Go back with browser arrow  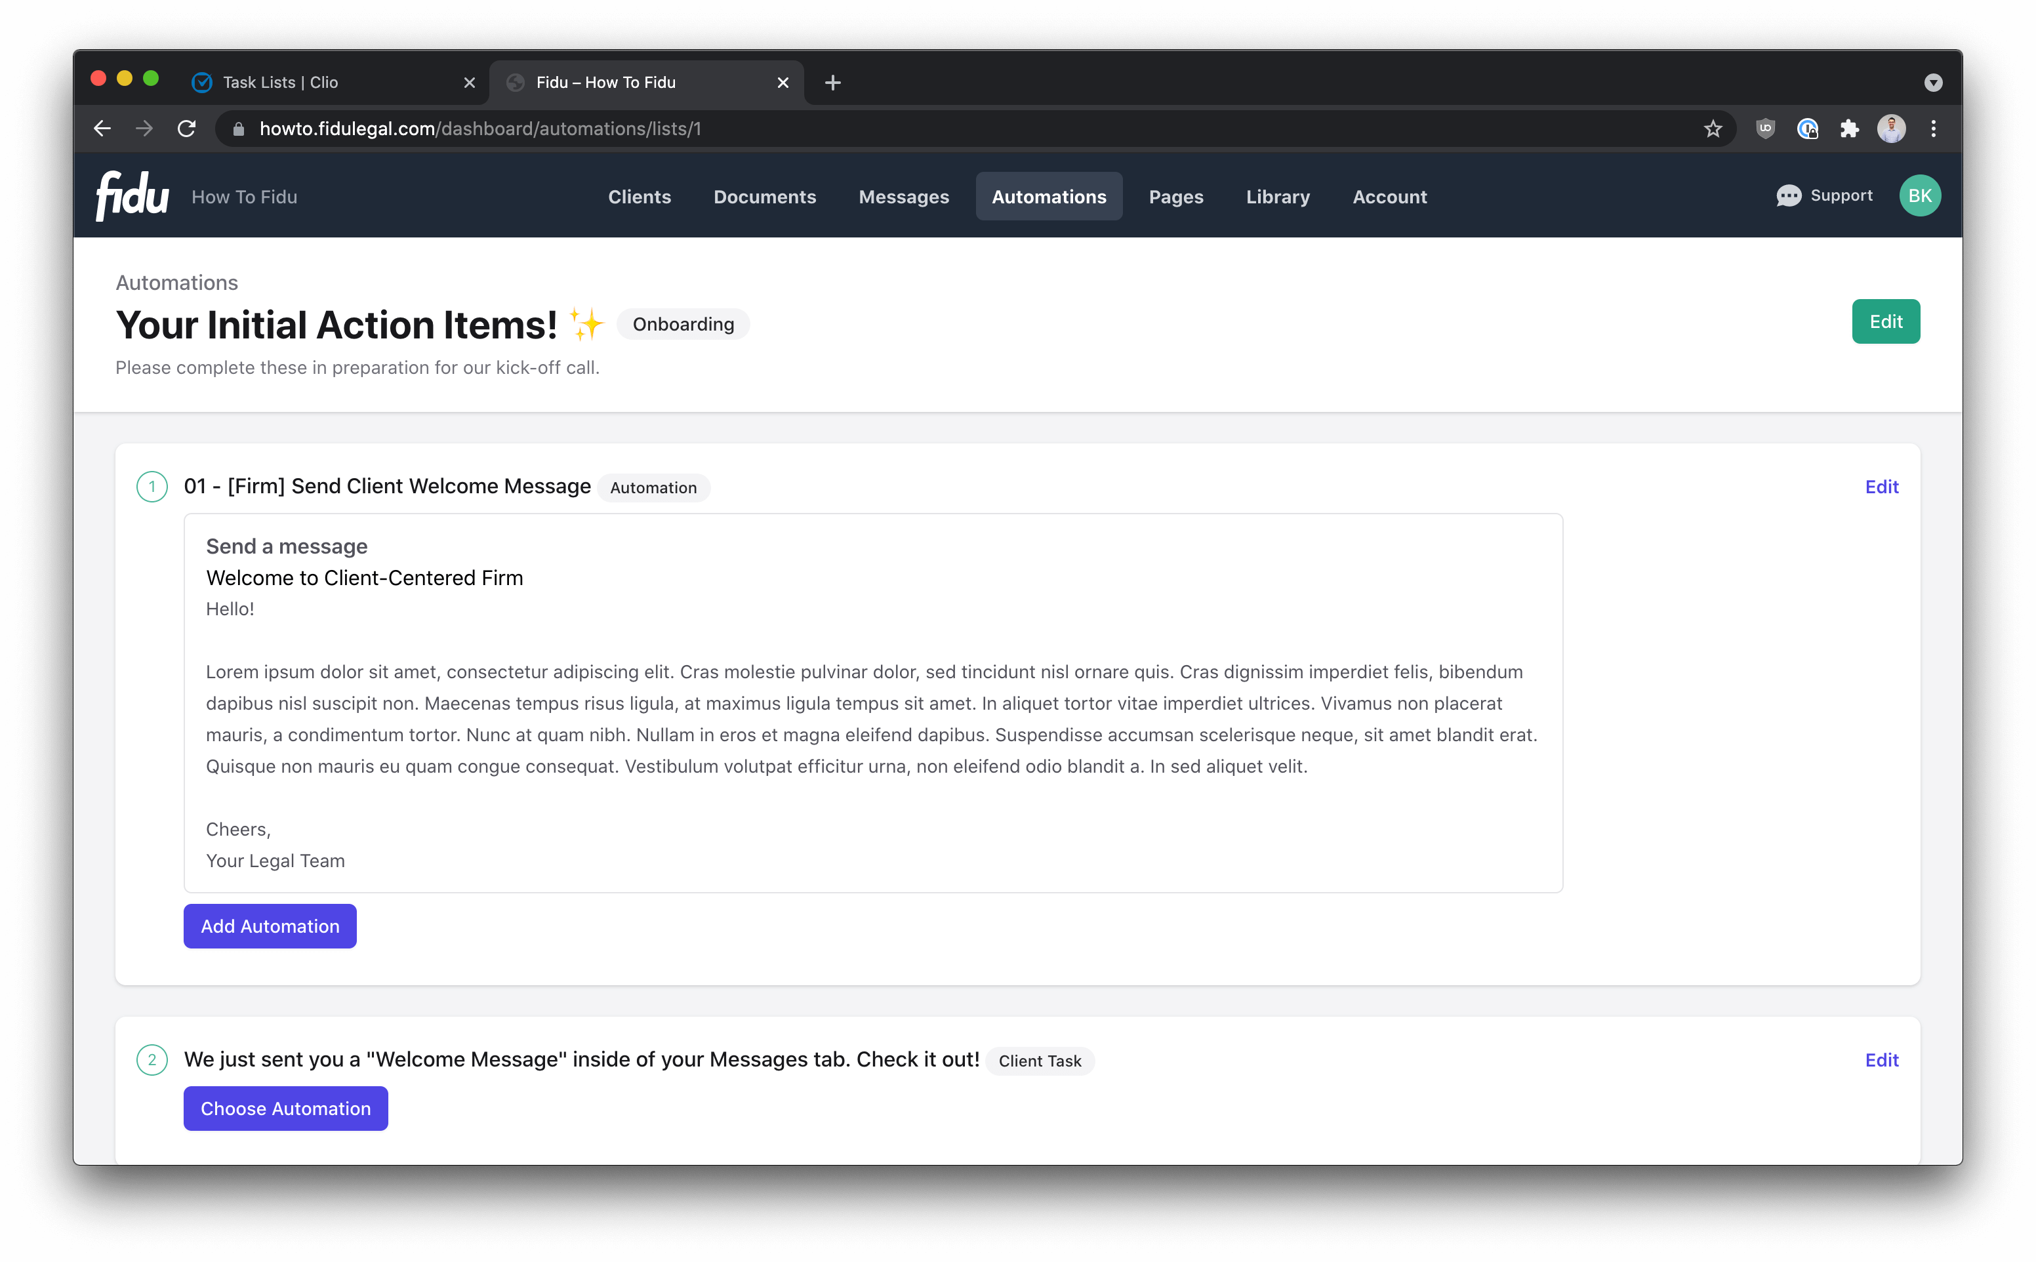102,129
